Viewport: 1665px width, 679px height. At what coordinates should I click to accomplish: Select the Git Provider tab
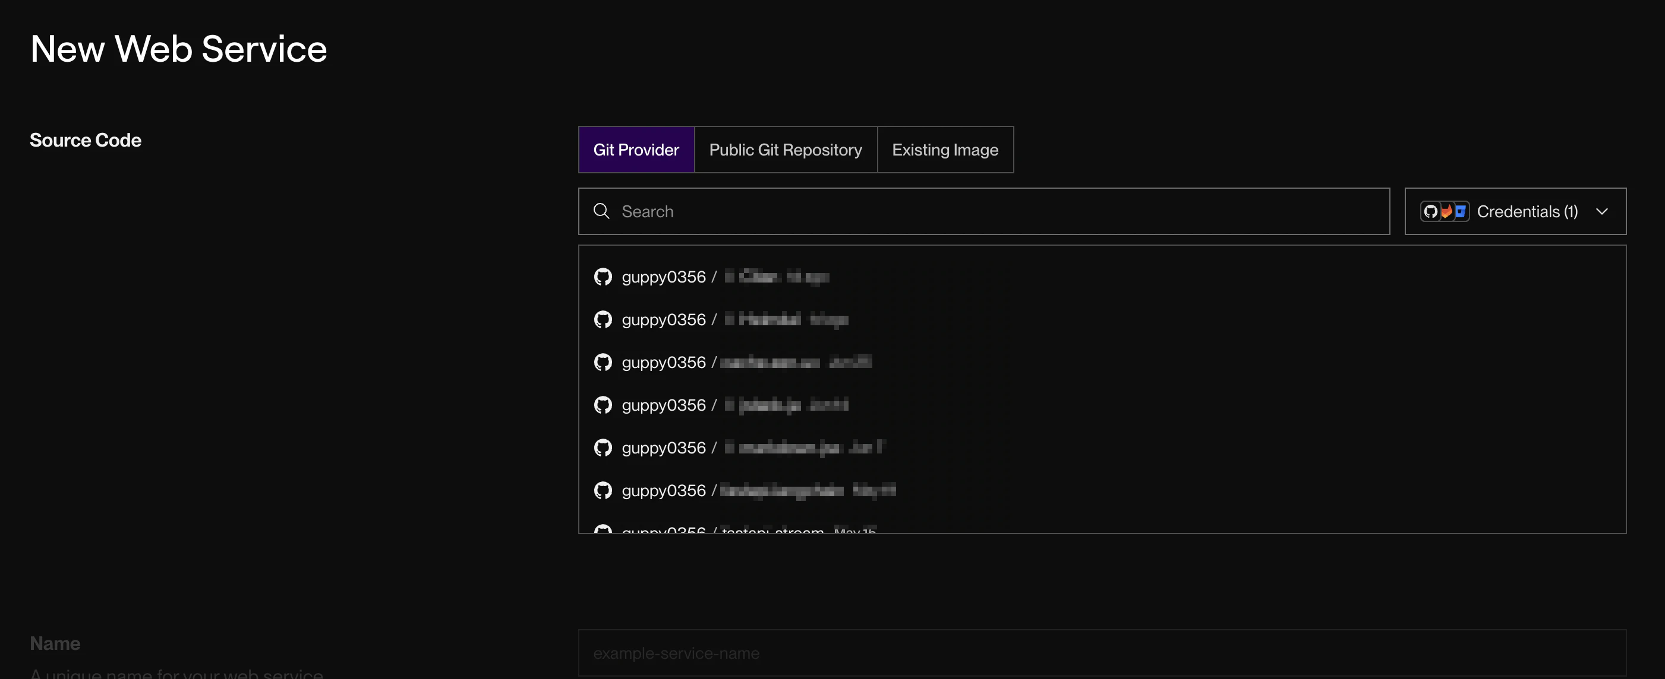pyautogui.click(x=636, y=150)
